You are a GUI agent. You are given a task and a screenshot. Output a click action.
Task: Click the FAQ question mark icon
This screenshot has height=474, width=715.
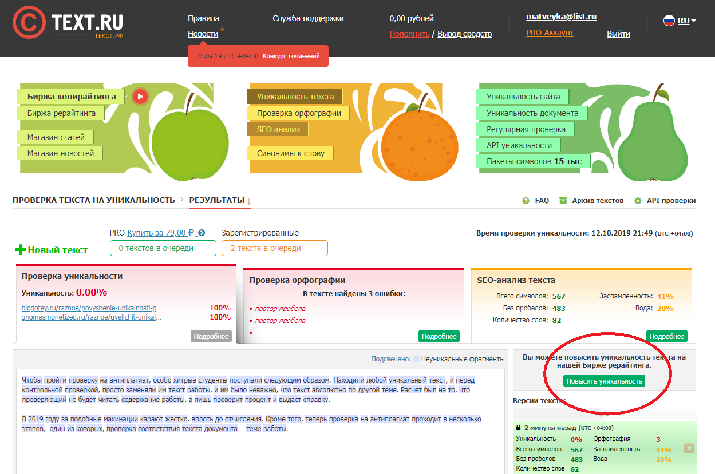[x=526, y=201]
